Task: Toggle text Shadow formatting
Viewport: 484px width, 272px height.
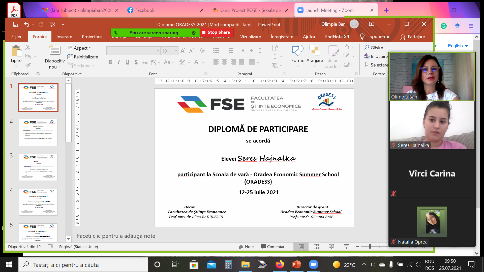Action: (x=136, y=62)
